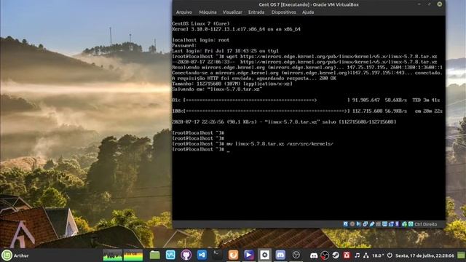Click the orange-yellow system monitor graph applet
466x262 pixels.
[x=133, y=255]
